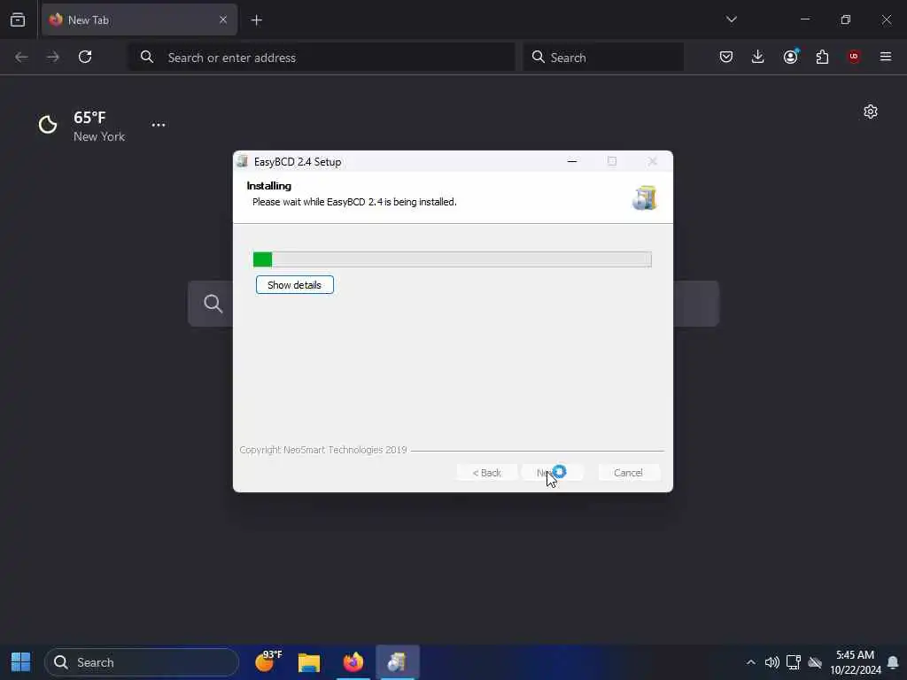This screenshot has height=680, width=907.
Task: Open the clock and calendar
Action: tap(855, 662)
